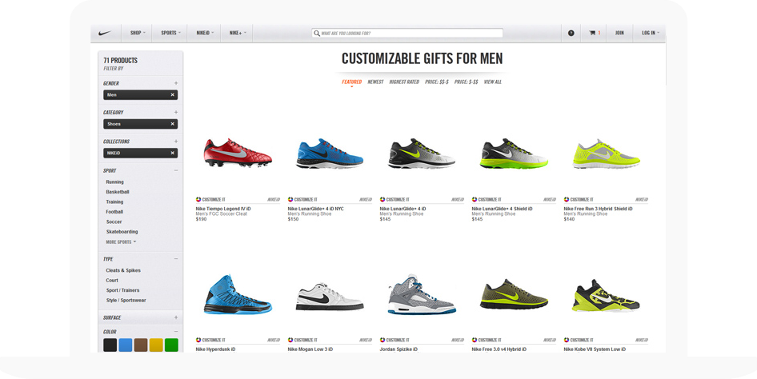Click Customize It icon under Nike Hyperdunk iD

coord(198,340)
